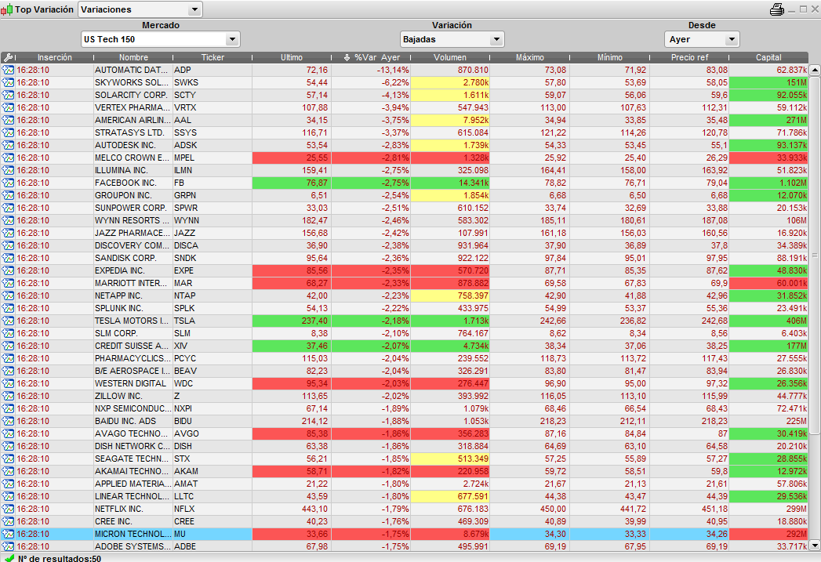Open chart icon for AMERICAN AIRLIN... row
Image resolution: width=821 pixels, height=562 pixels.
click(8, 121)
